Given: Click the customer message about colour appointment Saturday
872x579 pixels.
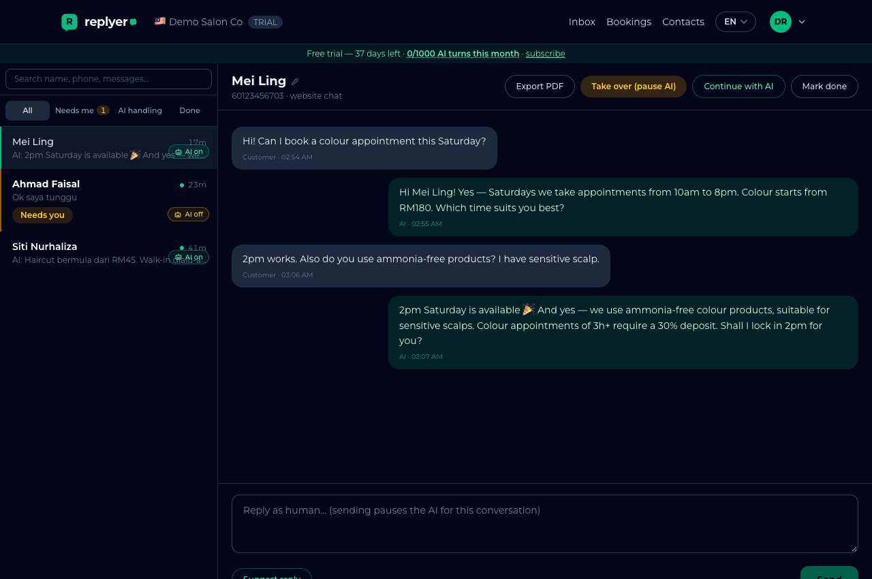Looking at the screenshot, I should tap(364, 148).
